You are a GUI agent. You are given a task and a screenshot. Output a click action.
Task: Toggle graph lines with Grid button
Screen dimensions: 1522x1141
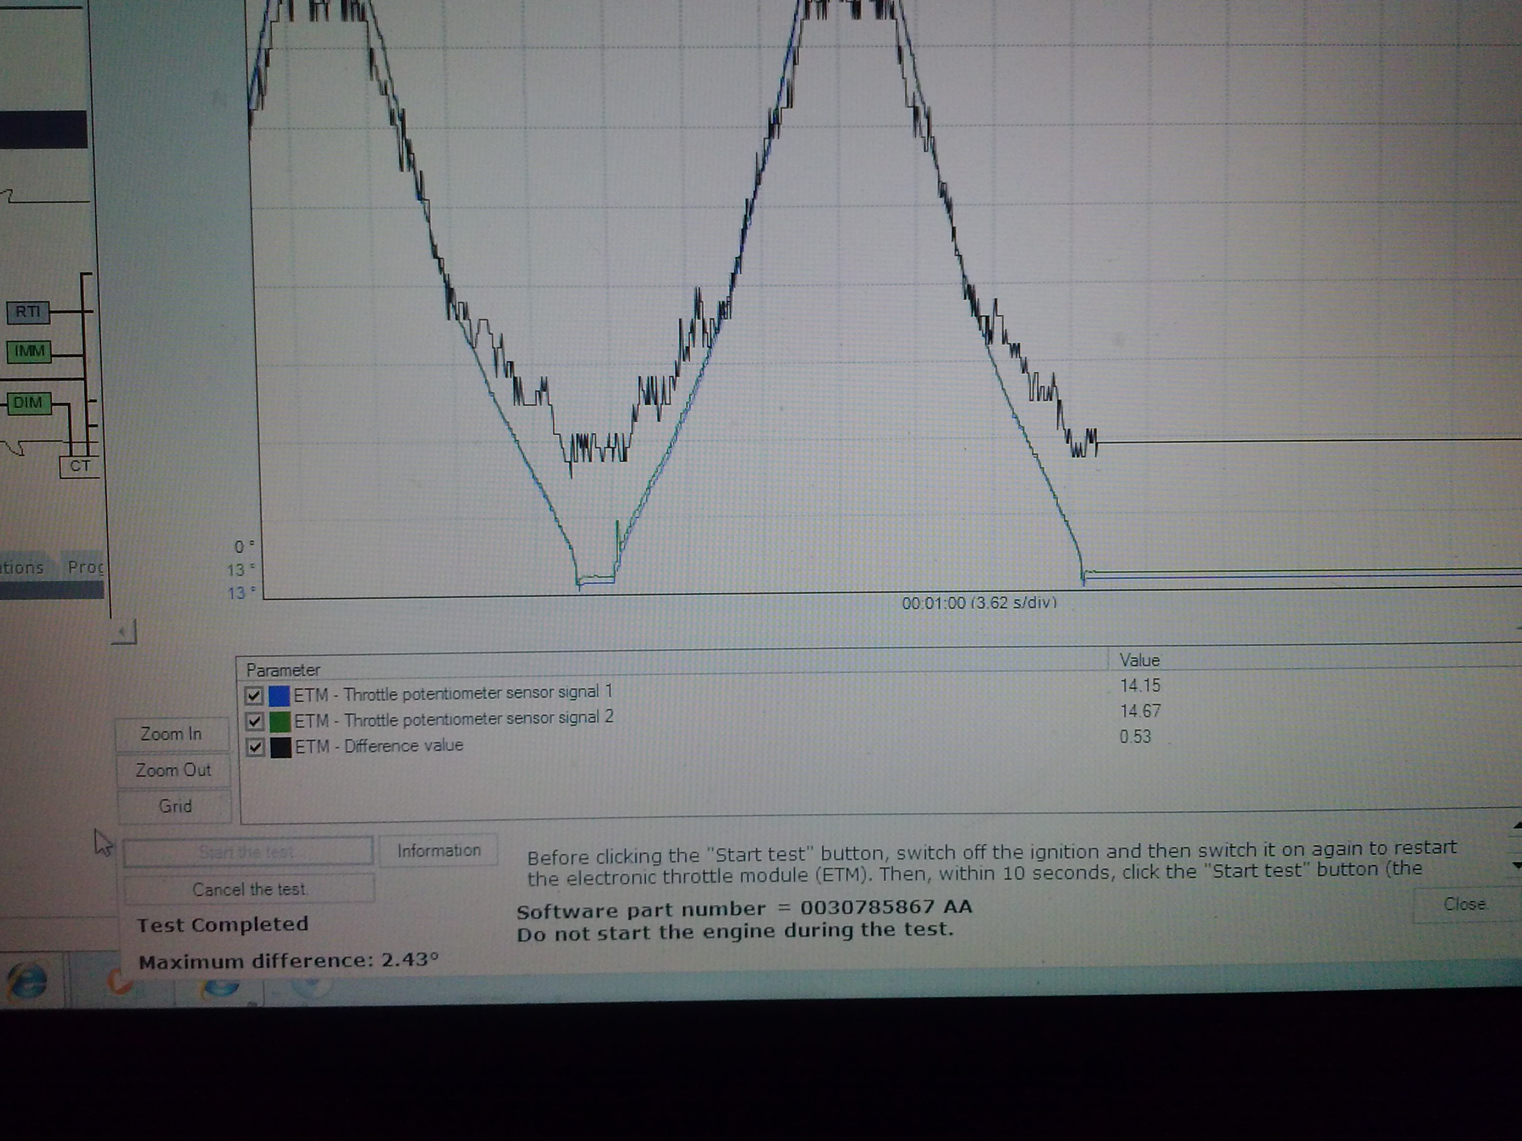[175, 806]
